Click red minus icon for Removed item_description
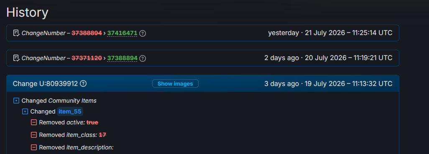Image resolution: width=429 pixels, height=154 pixels. click(33, 147)
